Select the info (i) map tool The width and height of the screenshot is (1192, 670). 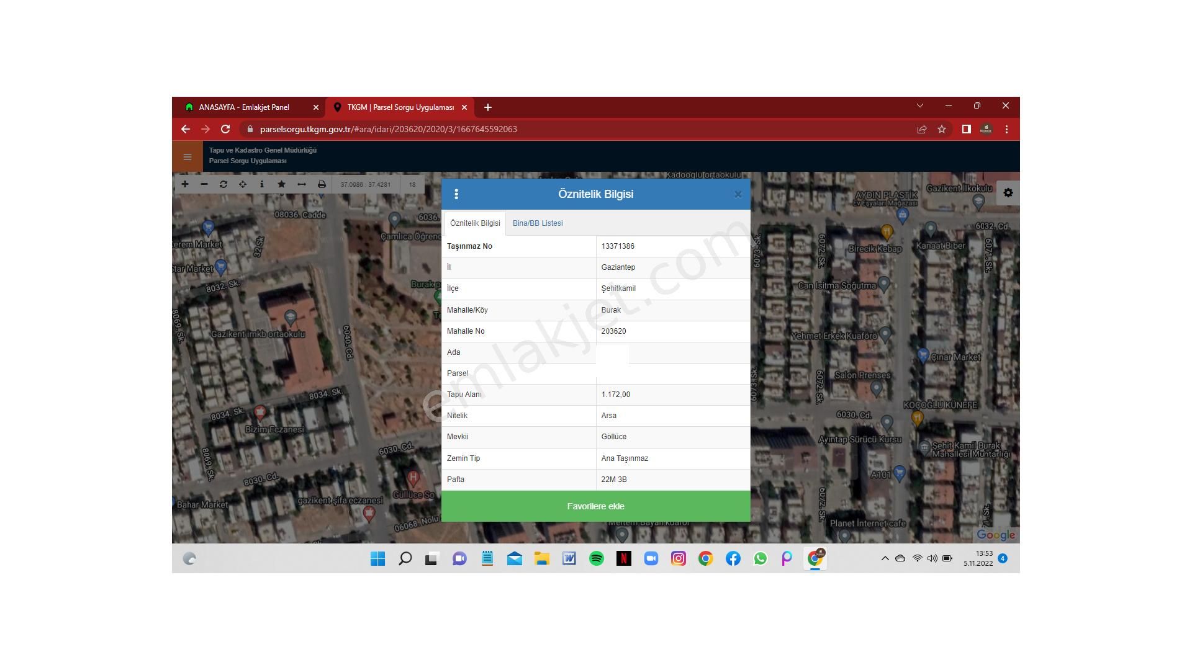coord(262,184)
